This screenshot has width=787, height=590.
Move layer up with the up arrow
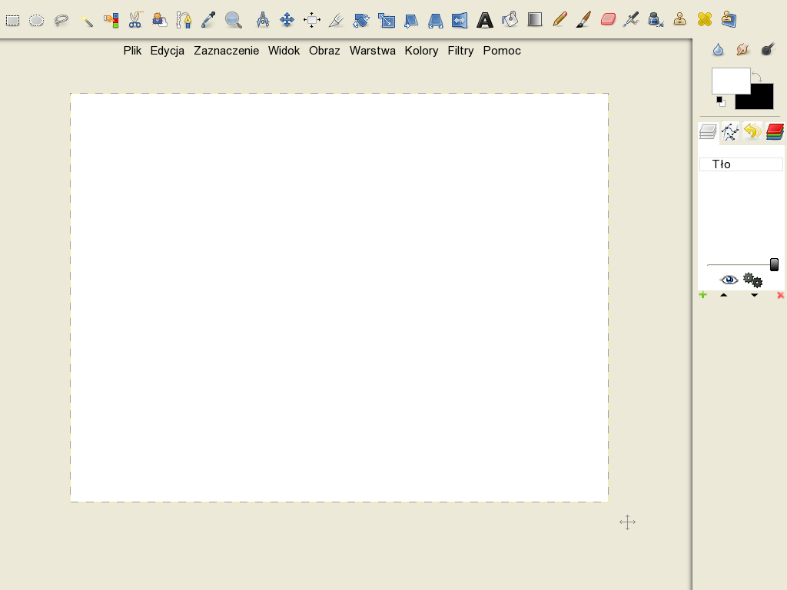[x=723, y=295]
